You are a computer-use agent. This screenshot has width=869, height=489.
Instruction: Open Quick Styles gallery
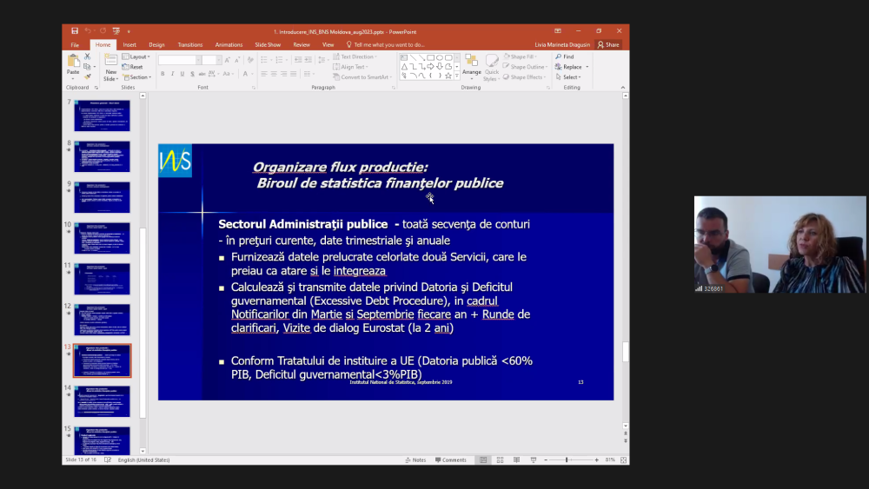[x=492, y=68]
